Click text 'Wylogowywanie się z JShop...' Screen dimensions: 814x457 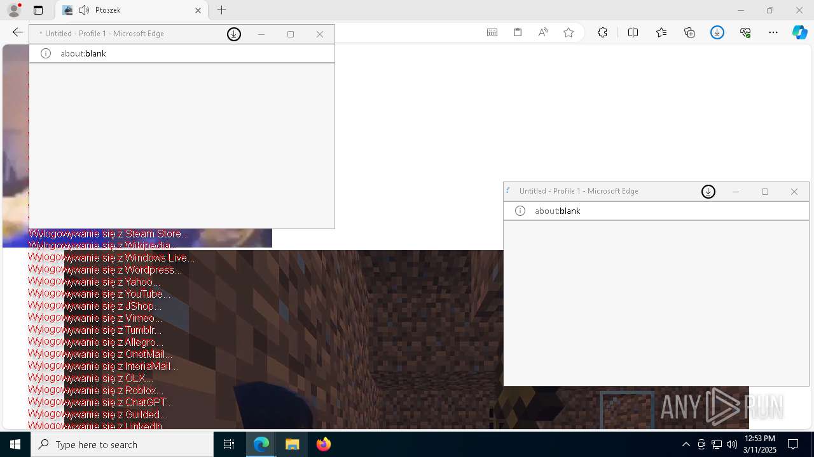[95, 306]
